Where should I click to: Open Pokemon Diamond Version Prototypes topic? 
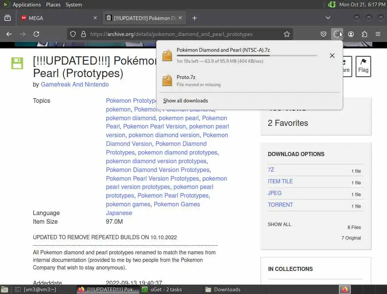point(158,170)
